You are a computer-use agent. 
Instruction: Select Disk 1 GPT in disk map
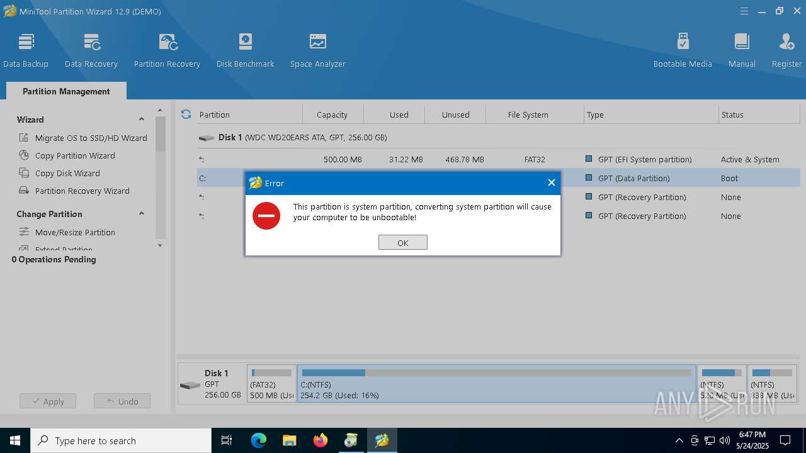(x=212, y=384)
